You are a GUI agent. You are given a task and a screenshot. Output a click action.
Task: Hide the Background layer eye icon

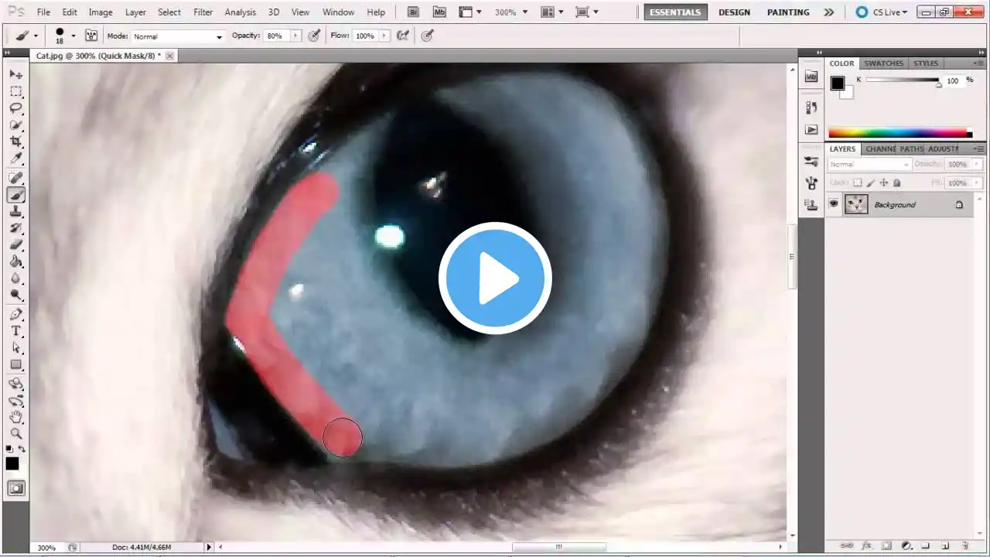(834, 204)
